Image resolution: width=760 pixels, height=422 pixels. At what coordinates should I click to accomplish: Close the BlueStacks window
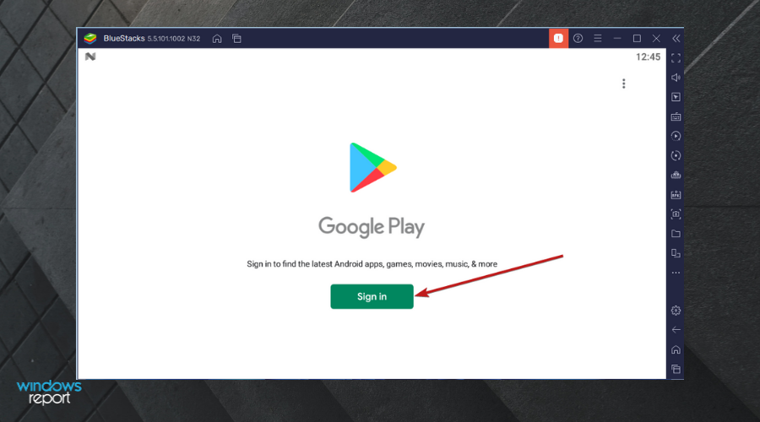coord(656,38)
